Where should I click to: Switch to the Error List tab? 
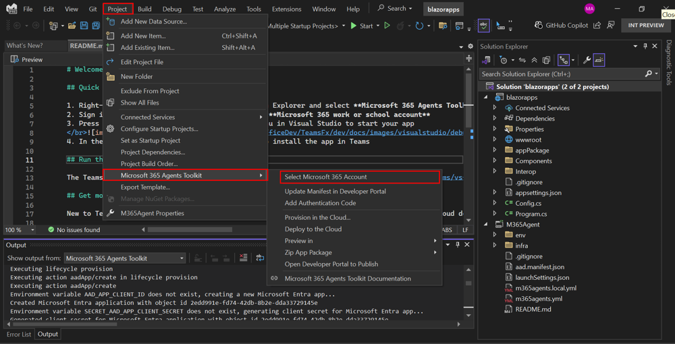click(x=18, y=334)
